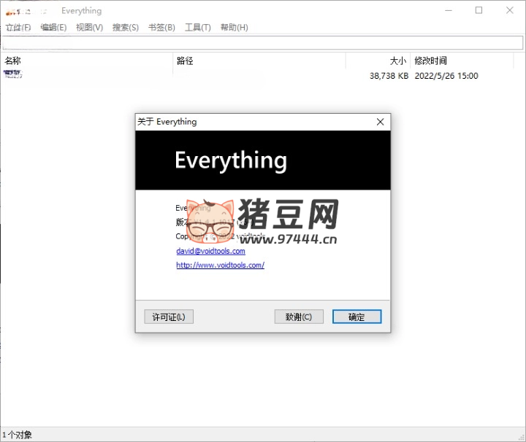
Task: Close the Everything main window
Action: click(x=510, y=10)
